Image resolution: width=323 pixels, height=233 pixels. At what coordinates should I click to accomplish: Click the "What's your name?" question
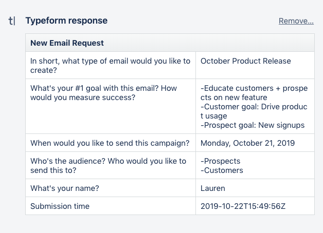pyautogui.click(x=65, y=188)
